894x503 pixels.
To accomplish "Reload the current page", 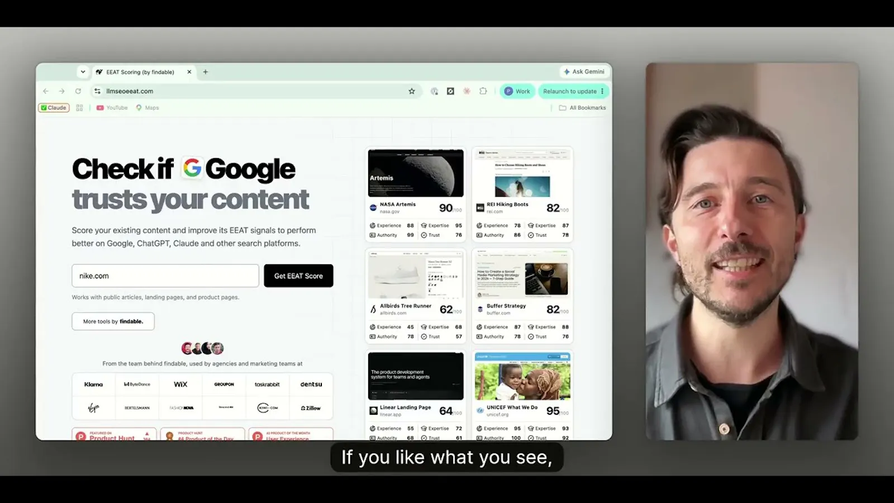I will pyautogui.click(x=78, y=91).
